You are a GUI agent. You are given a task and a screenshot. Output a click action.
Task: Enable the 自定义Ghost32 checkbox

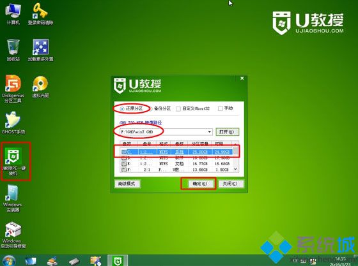(x=178, y=109)
